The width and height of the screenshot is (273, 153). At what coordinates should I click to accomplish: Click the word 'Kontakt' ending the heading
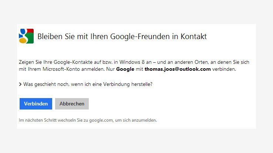point(195,36)
